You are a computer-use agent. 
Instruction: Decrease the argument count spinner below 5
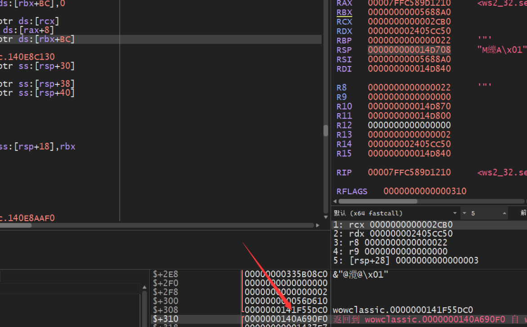coord(464,213)
